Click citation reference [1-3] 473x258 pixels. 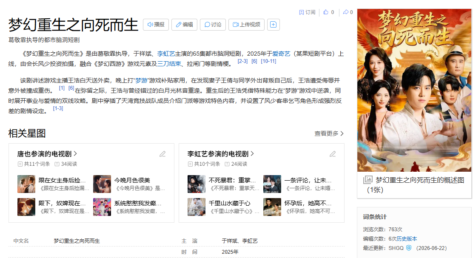click(x=58, y=108)
